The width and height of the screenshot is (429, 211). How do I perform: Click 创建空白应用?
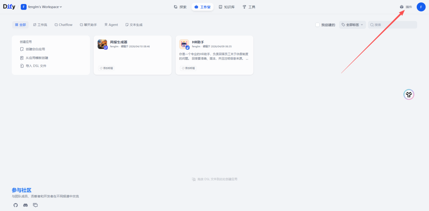33,49
